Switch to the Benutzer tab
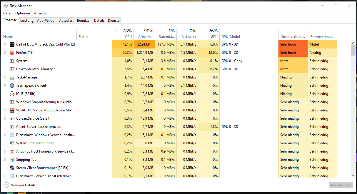The height and width of the screenshot is (194, 357). point(84,21)
